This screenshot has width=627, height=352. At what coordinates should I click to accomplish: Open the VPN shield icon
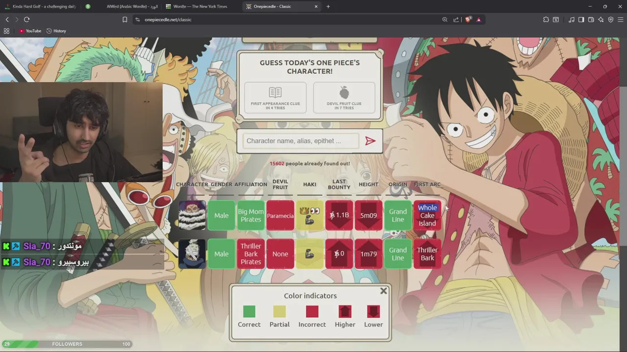610,20
